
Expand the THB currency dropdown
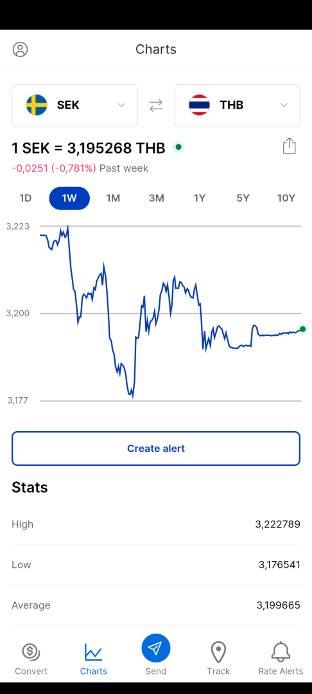(x=238, y=105)
